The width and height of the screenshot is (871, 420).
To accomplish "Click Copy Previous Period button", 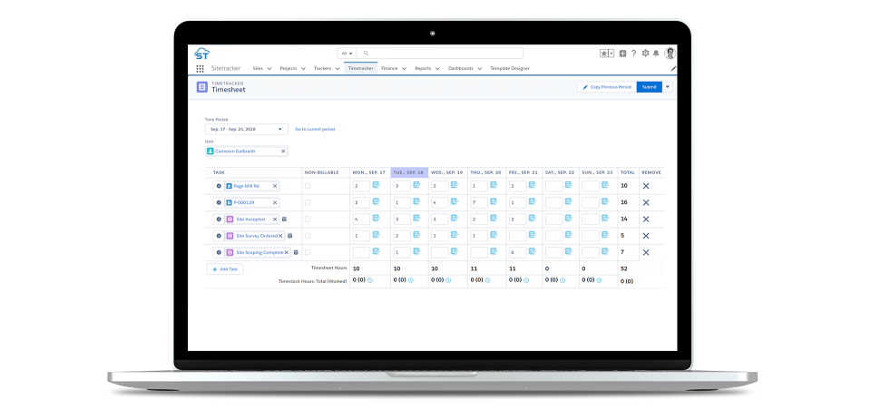I will (607, 87).
